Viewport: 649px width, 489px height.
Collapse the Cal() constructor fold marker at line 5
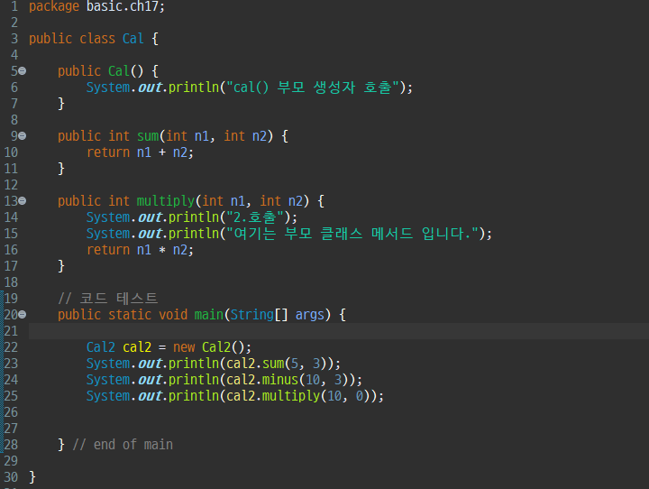point(23,71)
